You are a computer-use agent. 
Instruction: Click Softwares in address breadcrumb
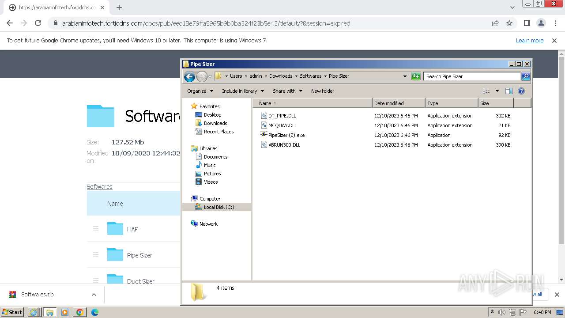311,76
